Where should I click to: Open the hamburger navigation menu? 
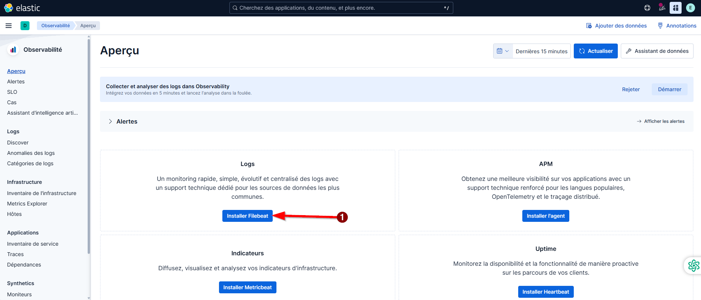pyautogui.click(x=9, y=26)
